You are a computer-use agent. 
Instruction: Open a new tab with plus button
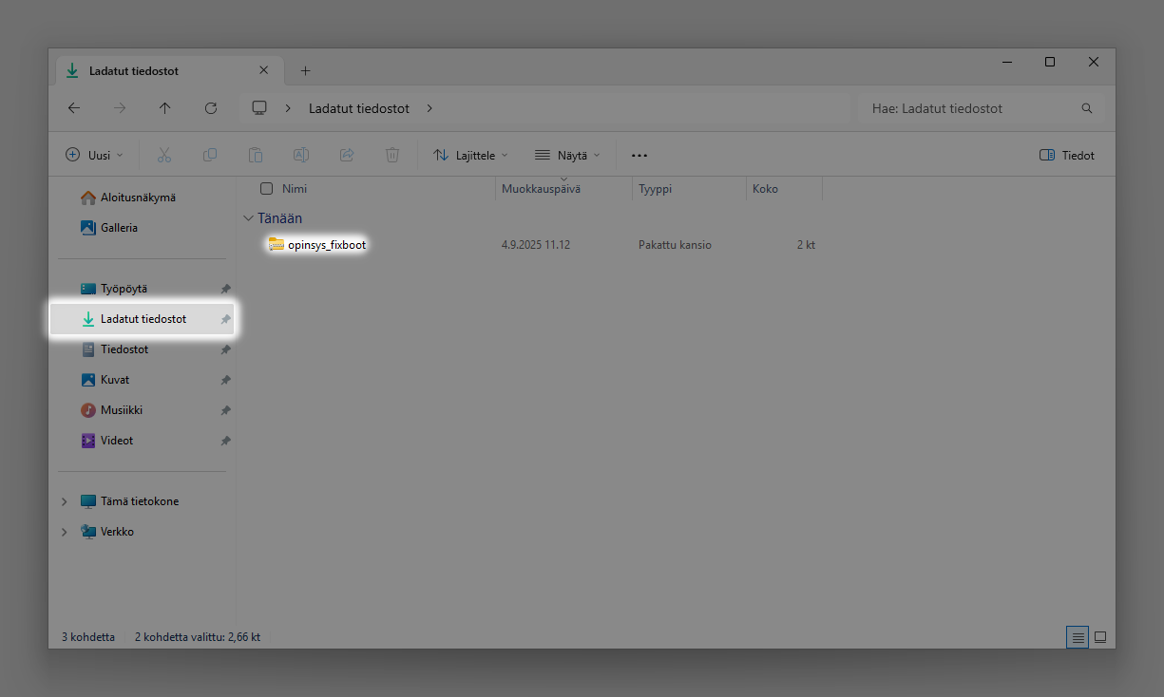pyautogui.click(x=305, y=71)
